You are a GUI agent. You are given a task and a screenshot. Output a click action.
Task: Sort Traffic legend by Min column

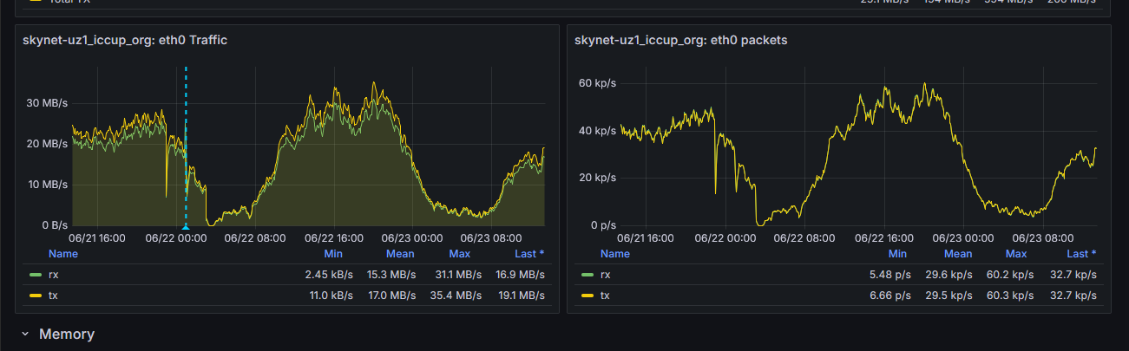point(333,254)
